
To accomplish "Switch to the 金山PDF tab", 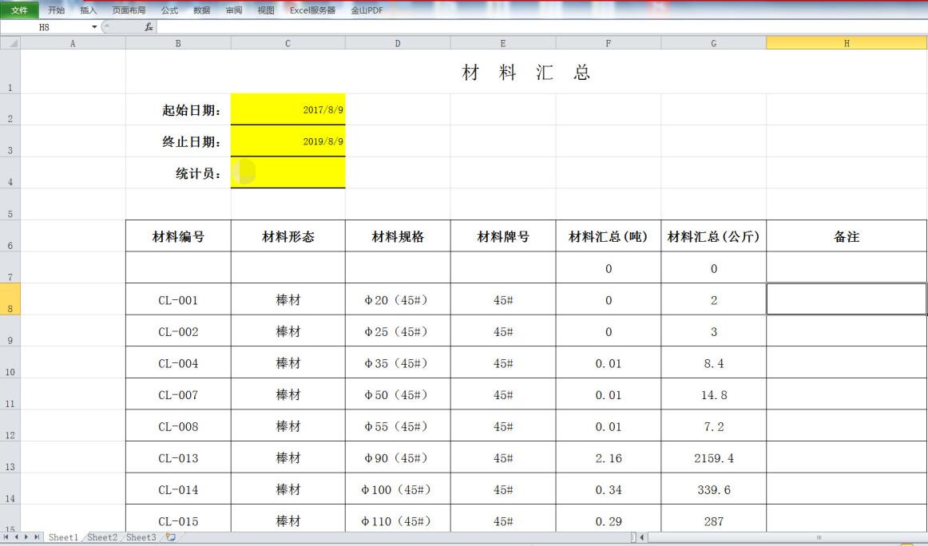I will 367,10.
